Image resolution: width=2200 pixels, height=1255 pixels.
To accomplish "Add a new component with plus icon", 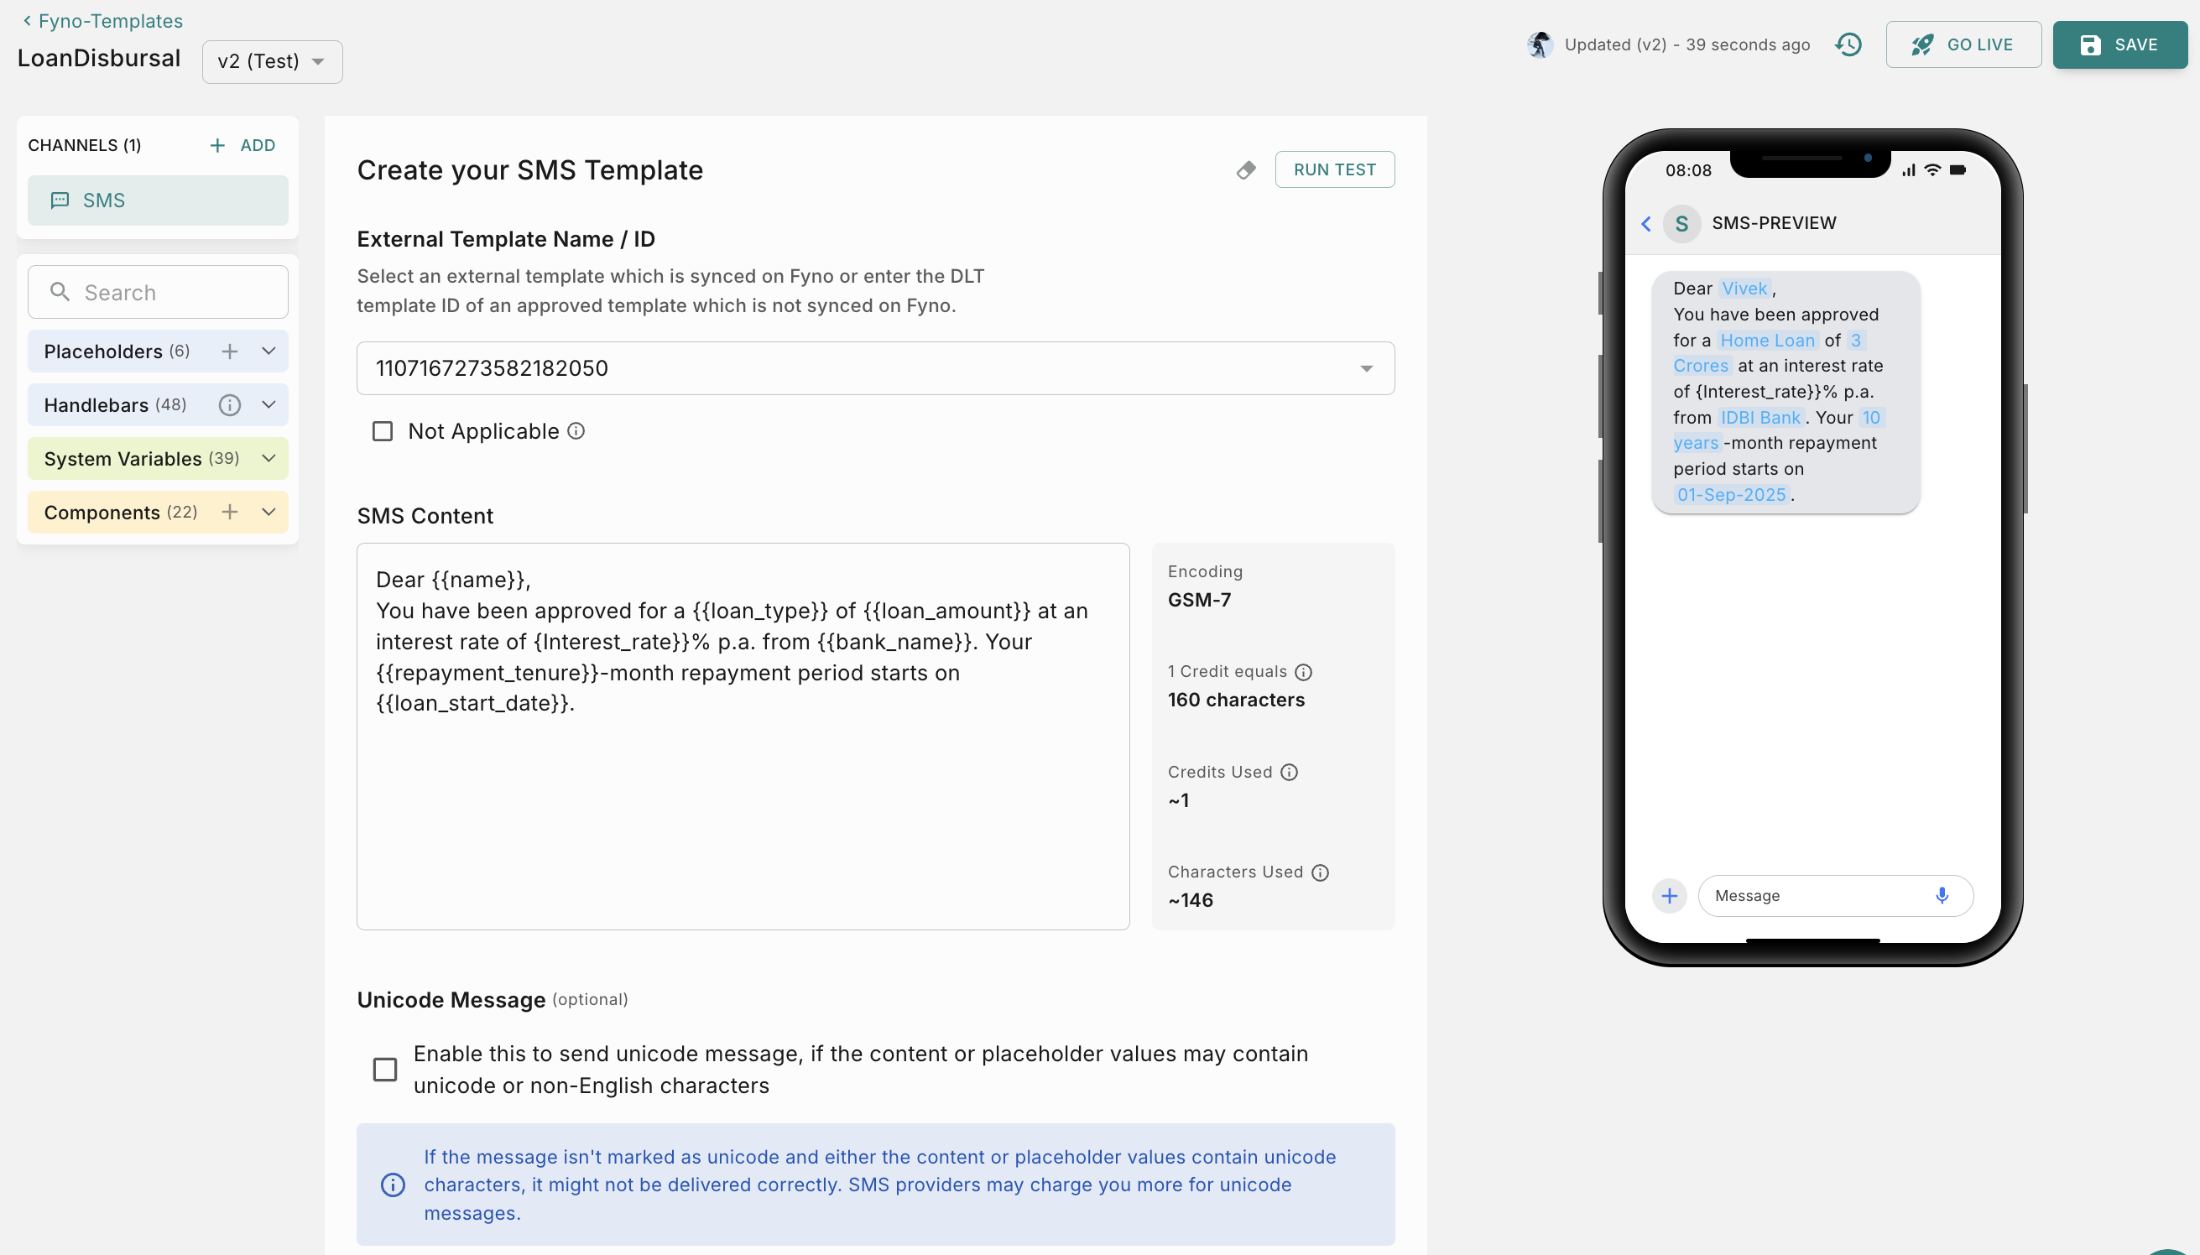I will pos(229,512).
